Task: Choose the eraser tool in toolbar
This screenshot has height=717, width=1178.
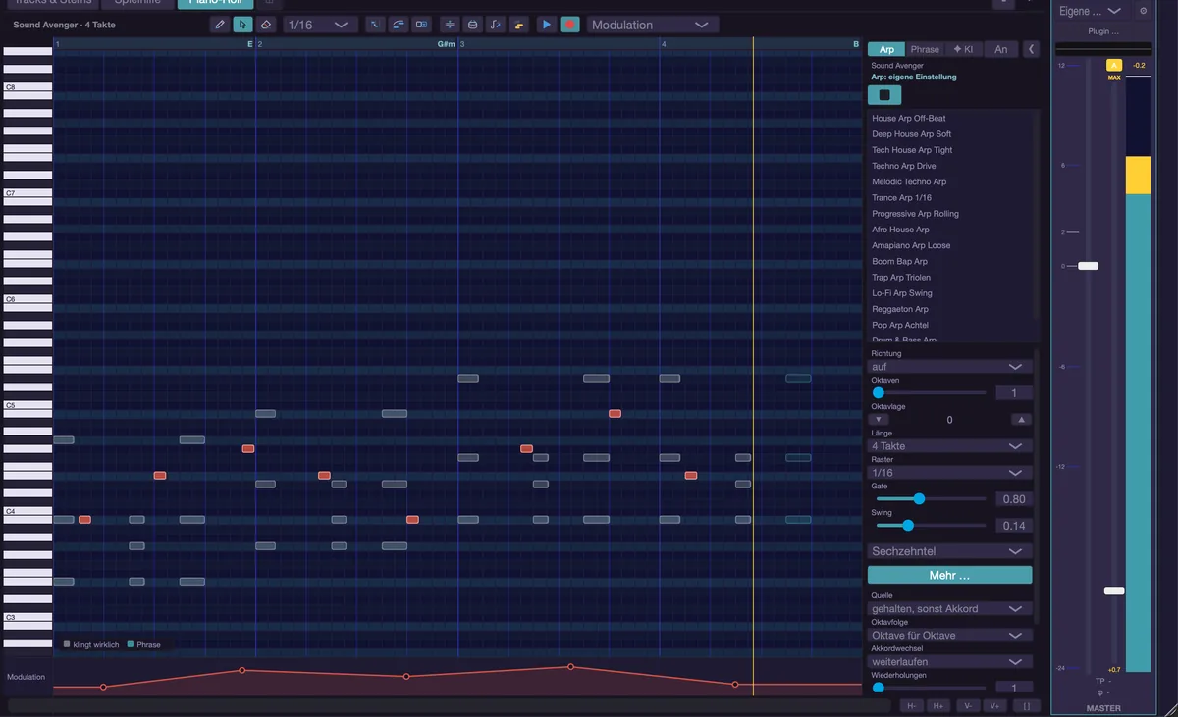Action: (264, 25)
